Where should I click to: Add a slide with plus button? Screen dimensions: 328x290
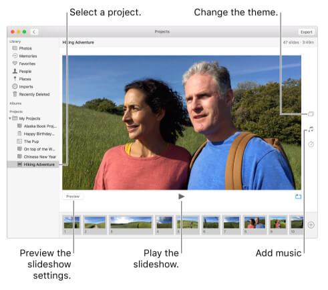[311, 225]
